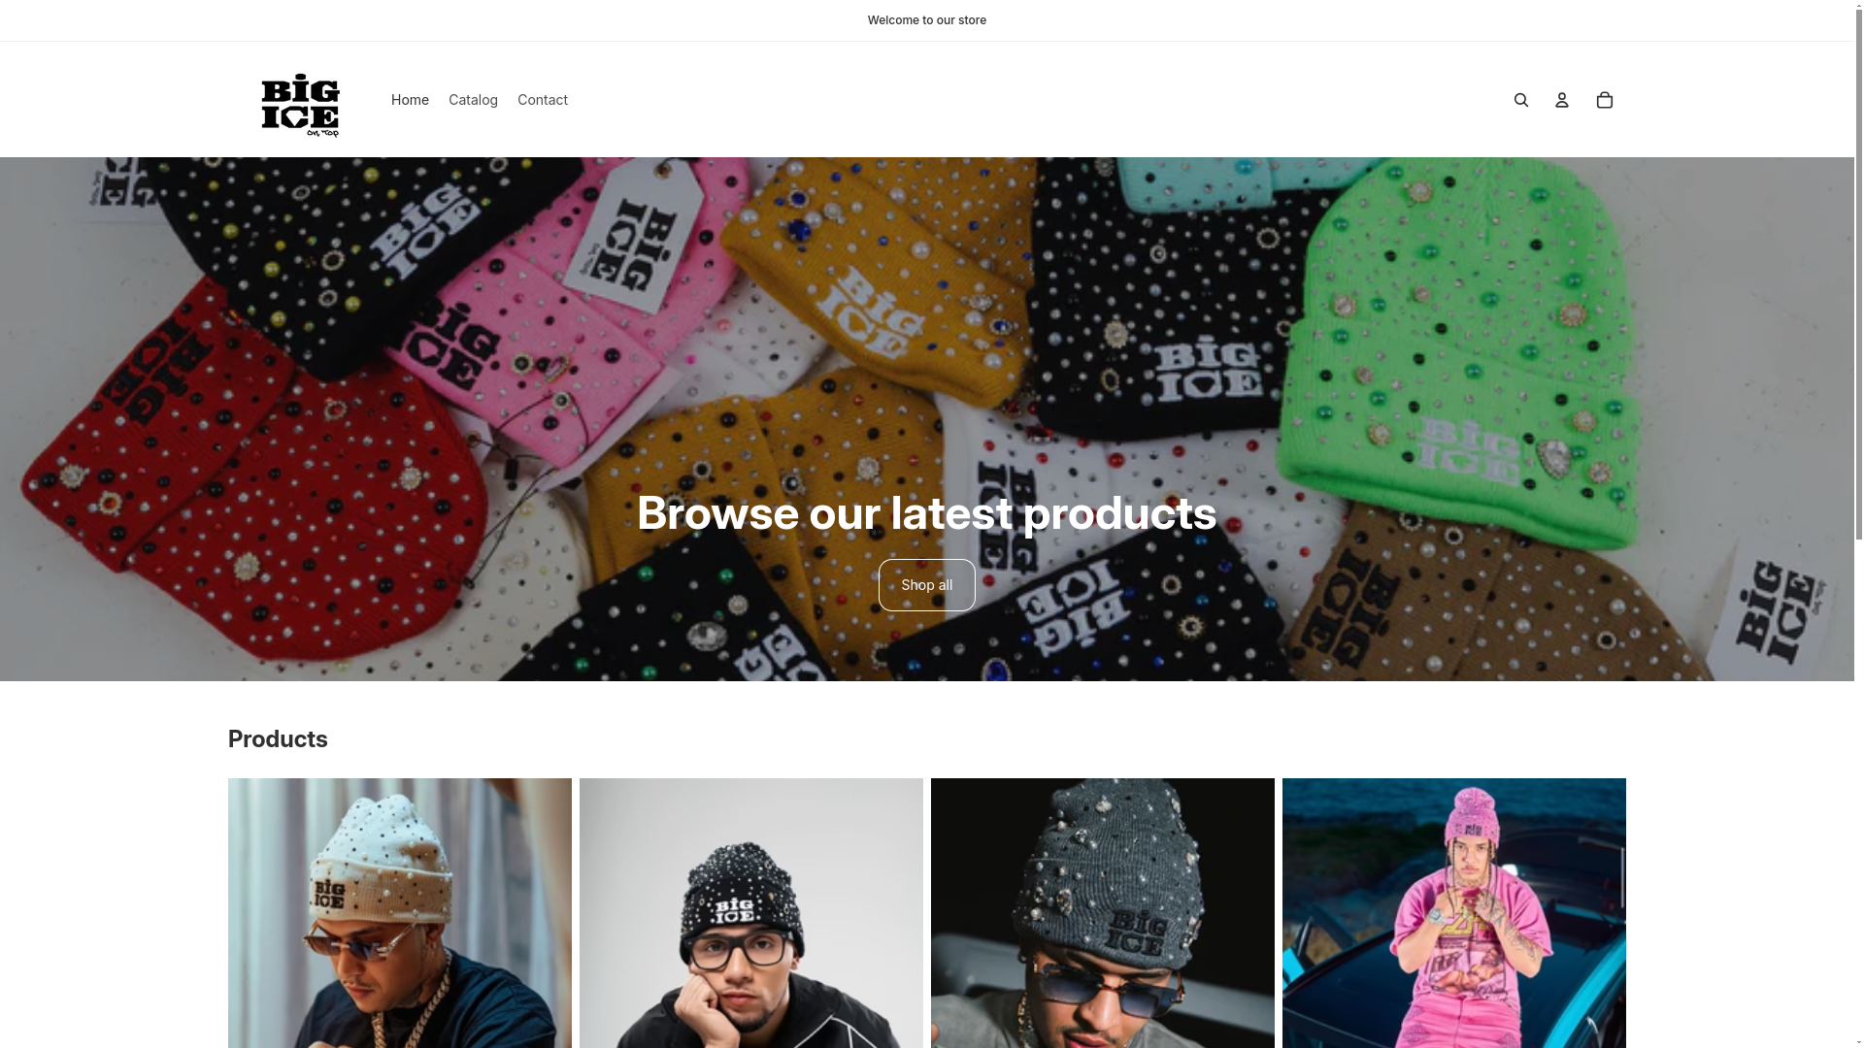Viewport: 1864px width, 1048px height.
Task: Click the scrollbar down arrow
Action: click(x=1859, y=1042)
